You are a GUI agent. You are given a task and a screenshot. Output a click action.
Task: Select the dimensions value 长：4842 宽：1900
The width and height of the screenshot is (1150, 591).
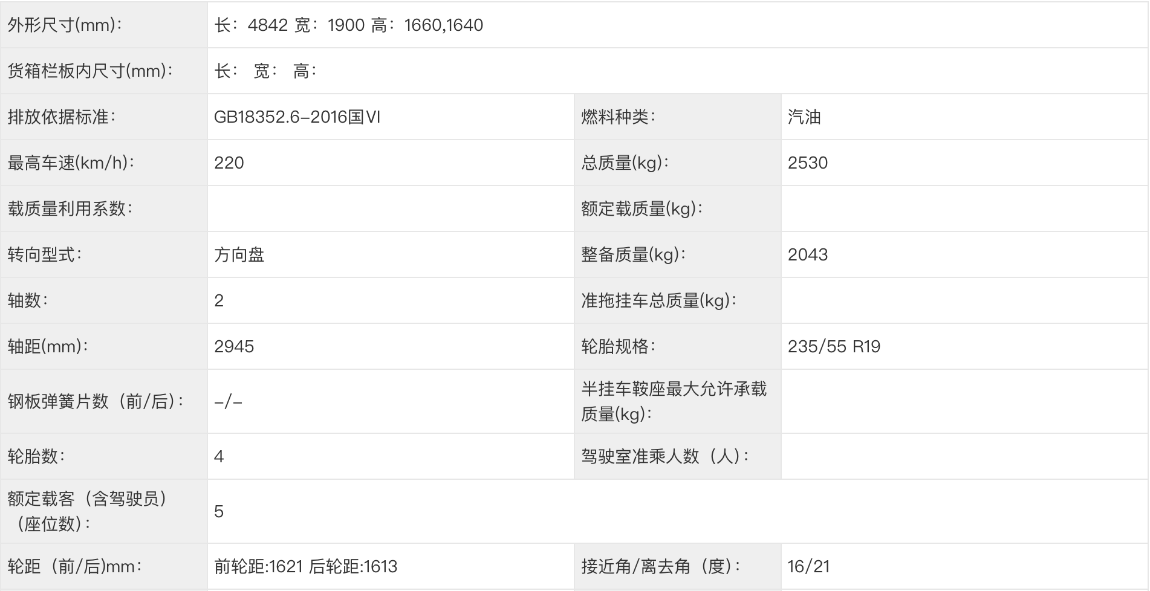click(290, 25)
